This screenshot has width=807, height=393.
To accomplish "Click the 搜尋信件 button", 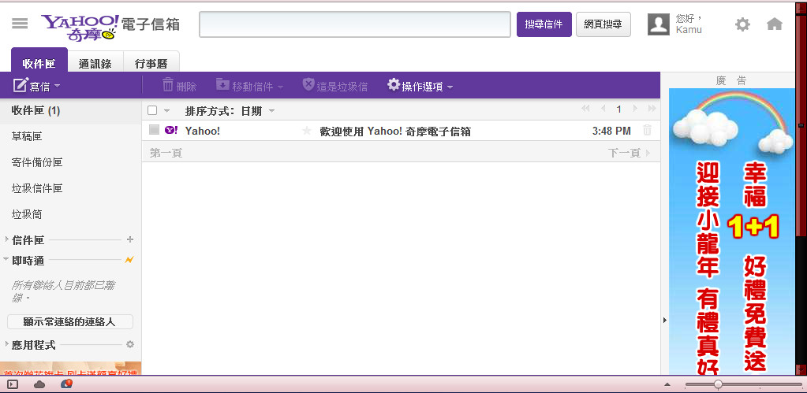I will [x=544, y=24].
